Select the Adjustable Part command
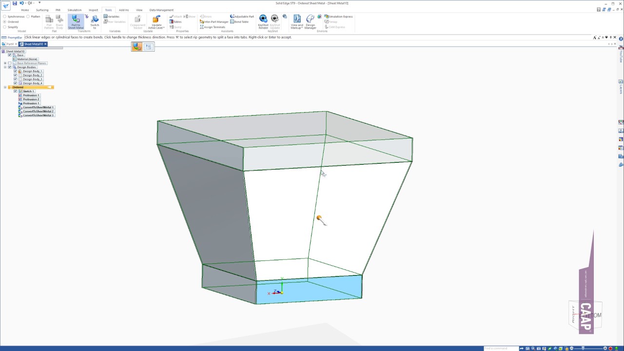 pos(242,17)
